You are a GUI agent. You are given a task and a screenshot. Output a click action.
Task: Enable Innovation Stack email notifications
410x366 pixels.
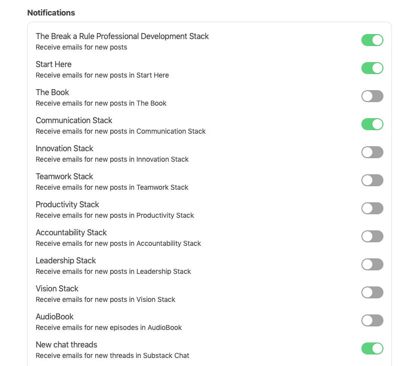372,152
